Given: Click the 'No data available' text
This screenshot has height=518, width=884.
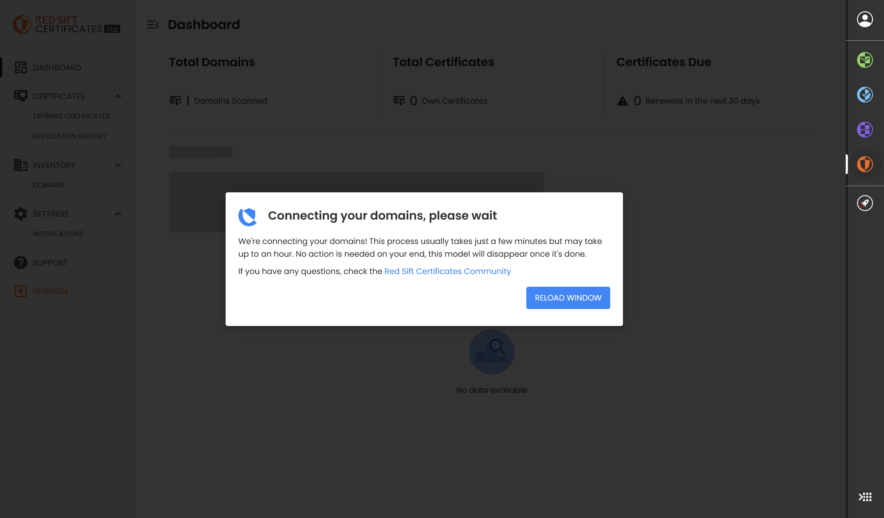Looking at the screenshot, I should coord(492,390).
